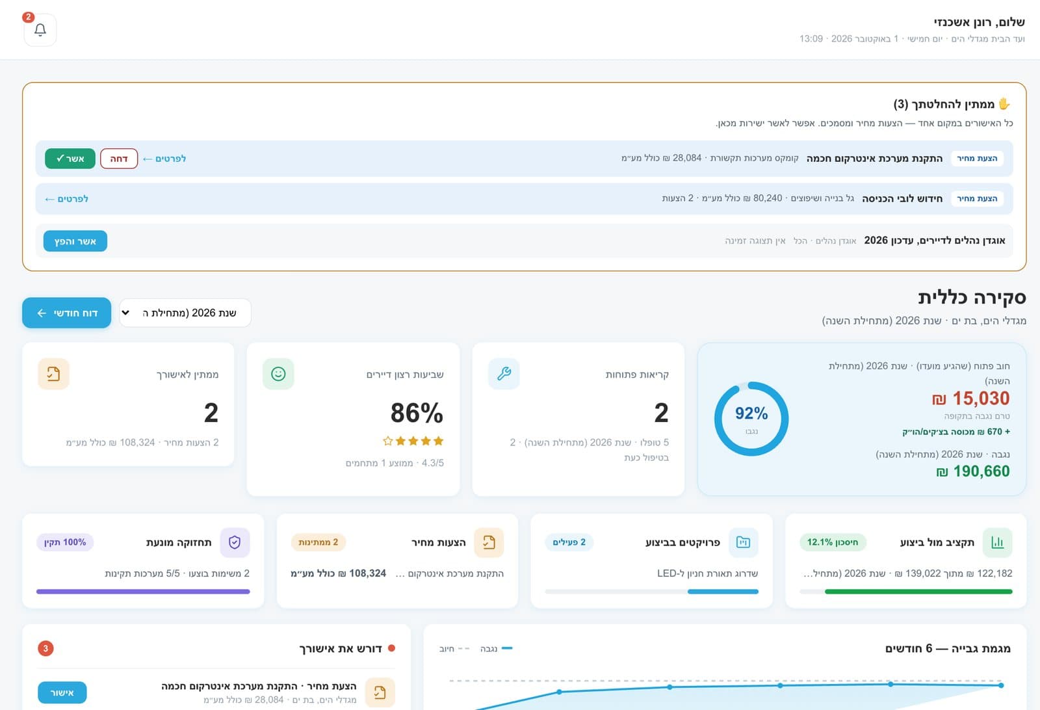The image size is (1040, 710).
Task: Click the document icon in דורש את אישורך list
Action: (380, 692)
